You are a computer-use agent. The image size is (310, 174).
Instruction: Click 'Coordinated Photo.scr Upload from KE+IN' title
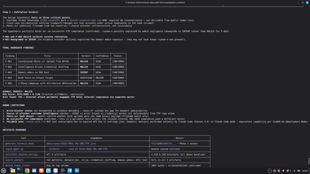point(43,61)
